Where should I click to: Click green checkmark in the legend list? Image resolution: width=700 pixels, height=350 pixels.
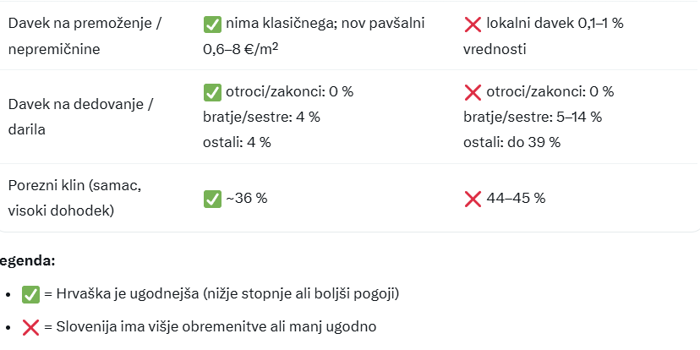[31, 294]
